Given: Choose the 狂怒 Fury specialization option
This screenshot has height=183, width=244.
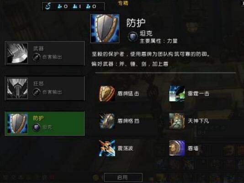Looking at the screenshot, I should tap(45, 88).
